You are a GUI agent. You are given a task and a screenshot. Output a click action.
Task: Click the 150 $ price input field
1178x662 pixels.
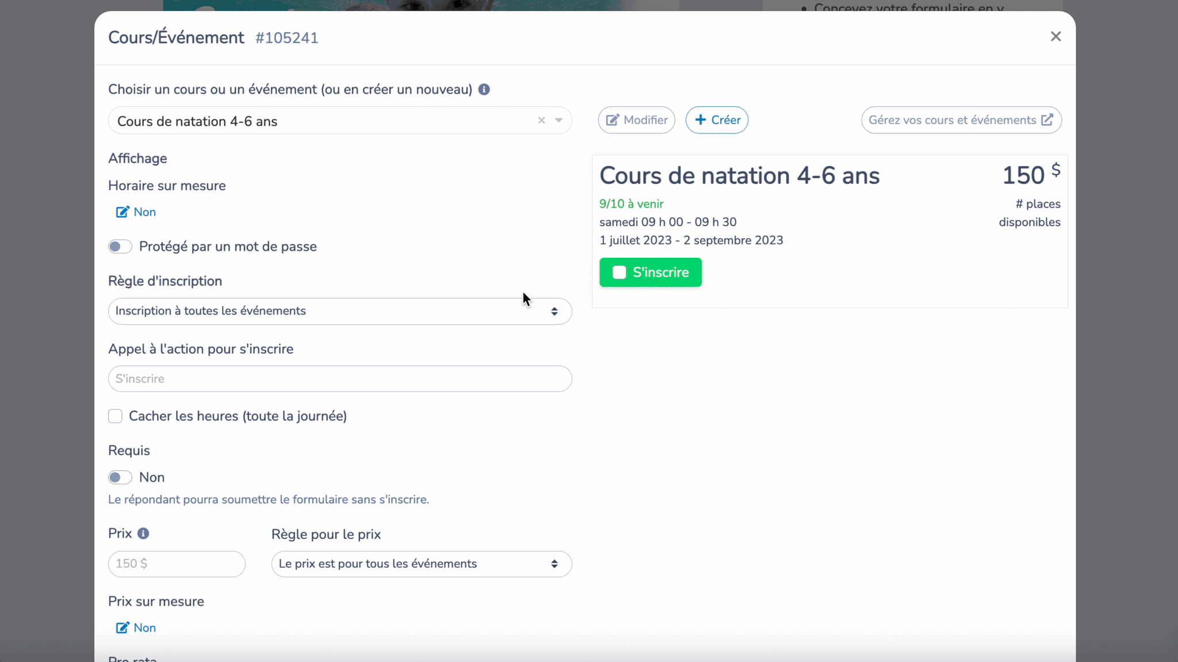[176, 564]
